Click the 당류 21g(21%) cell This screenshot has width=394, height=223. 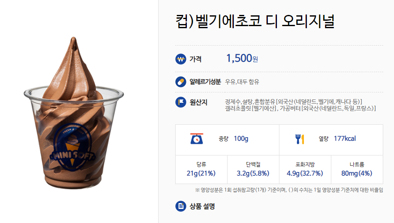pos(201,169)
